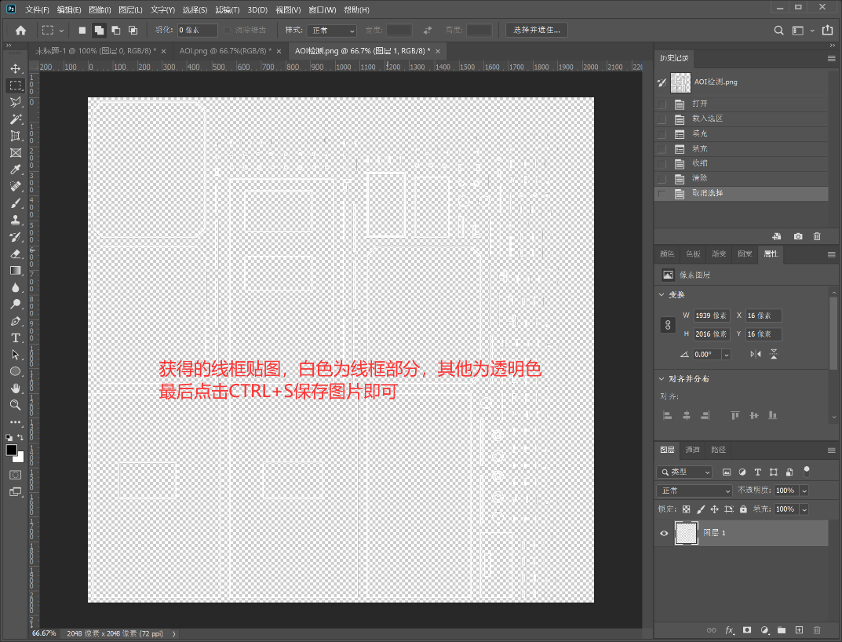Screen dimensions: 842x642
Task: Select the 载入选区 history state
Action: click(x=741, y=119)
